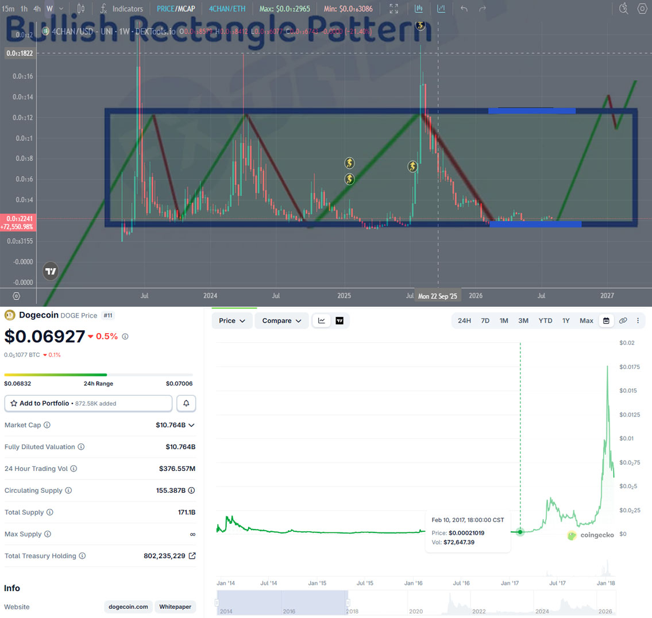
Task: Click the 4CHAN/USD symbol legend
Action: click(109, 31)
